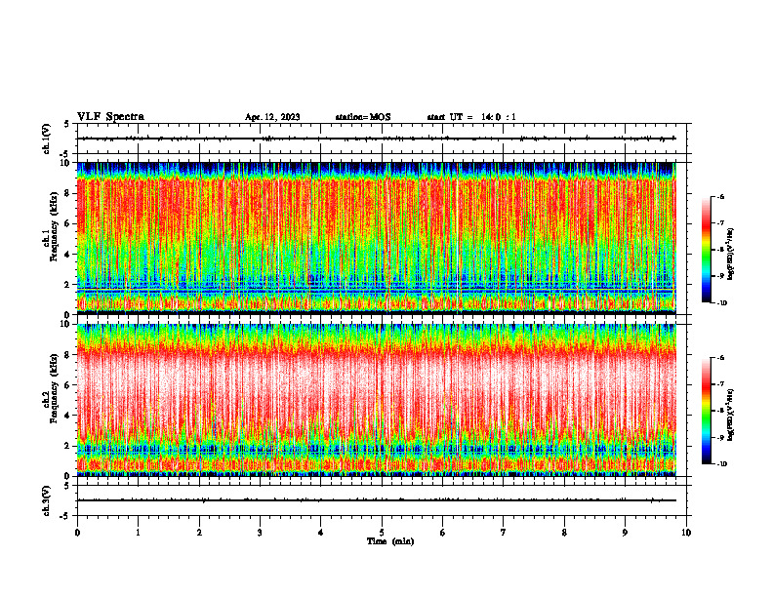The height and width of the screenshot is (597, 773).
Task: Click time axis tick label "0"
Action: 77,533
